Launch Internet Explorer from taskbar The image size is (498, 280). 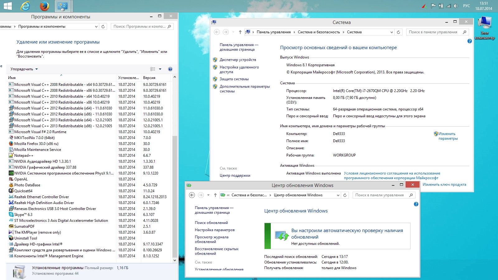point(25,6)
